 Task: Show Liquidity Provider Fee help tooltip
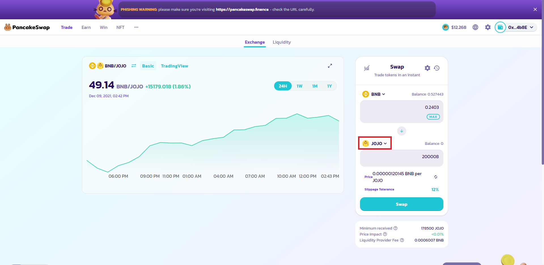402,240
